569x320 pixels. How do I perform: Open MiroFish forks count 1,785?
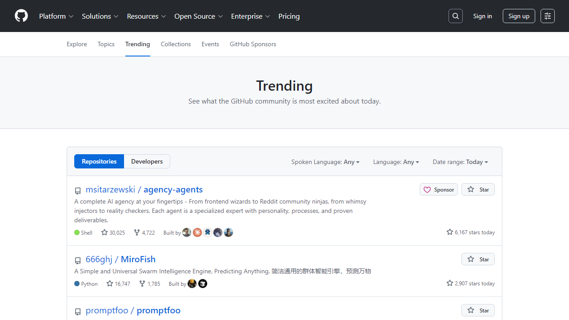pos(150,284)
